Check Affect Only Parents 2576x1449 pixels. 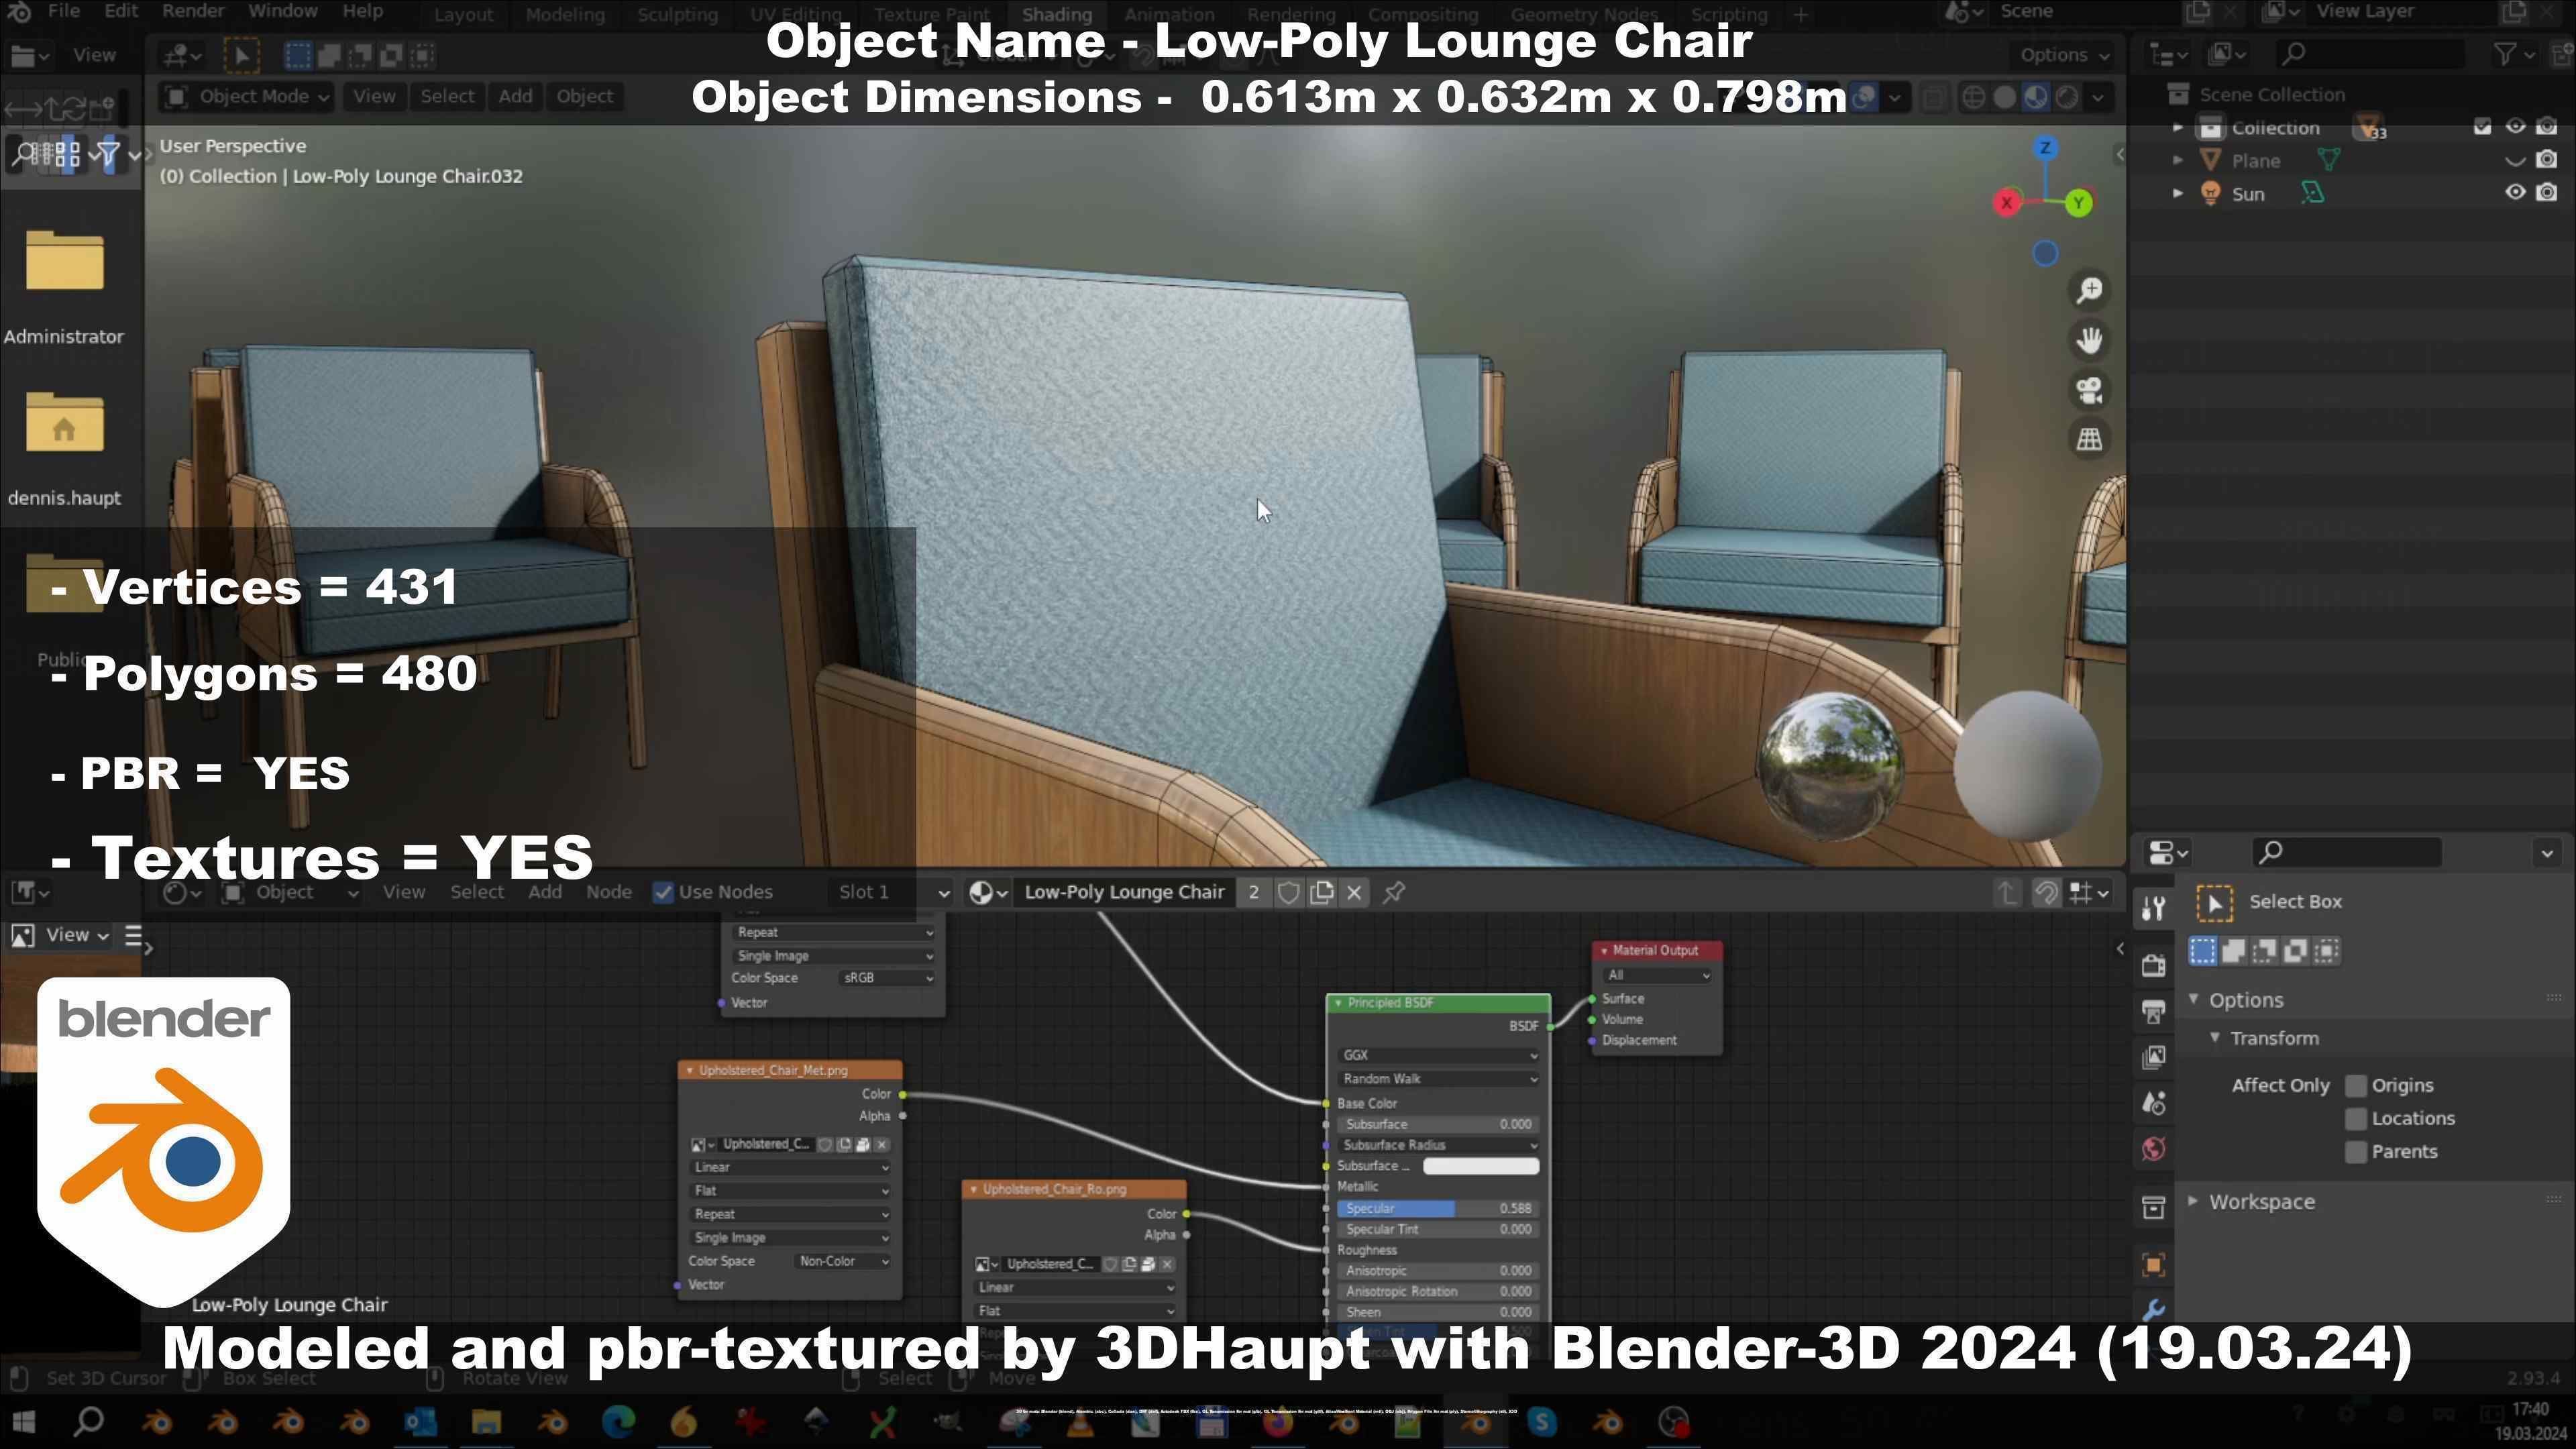point(2356,1152)
